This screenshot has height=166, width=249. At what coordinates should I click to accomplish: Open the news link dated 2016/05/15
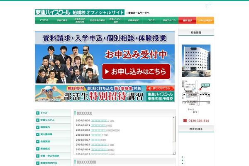coord(99,145)
